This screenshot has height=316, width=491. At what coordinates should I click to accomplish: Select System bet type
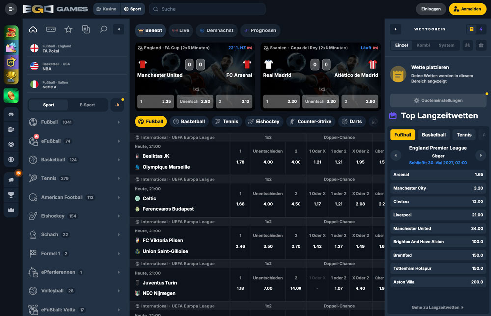pyautogui.click(x=446, y=45)
